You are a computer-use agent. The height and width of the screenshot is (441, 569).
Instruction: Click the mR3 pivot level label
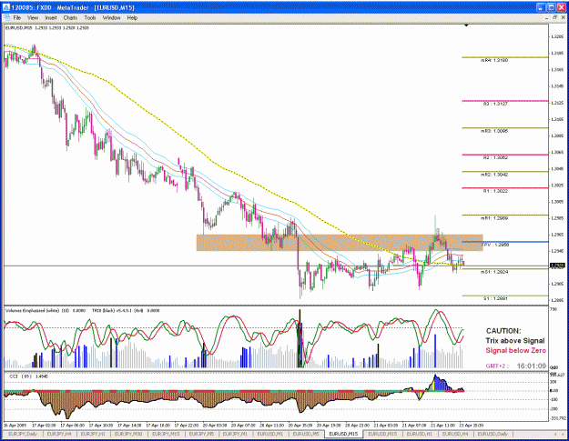tap(493, 131)
